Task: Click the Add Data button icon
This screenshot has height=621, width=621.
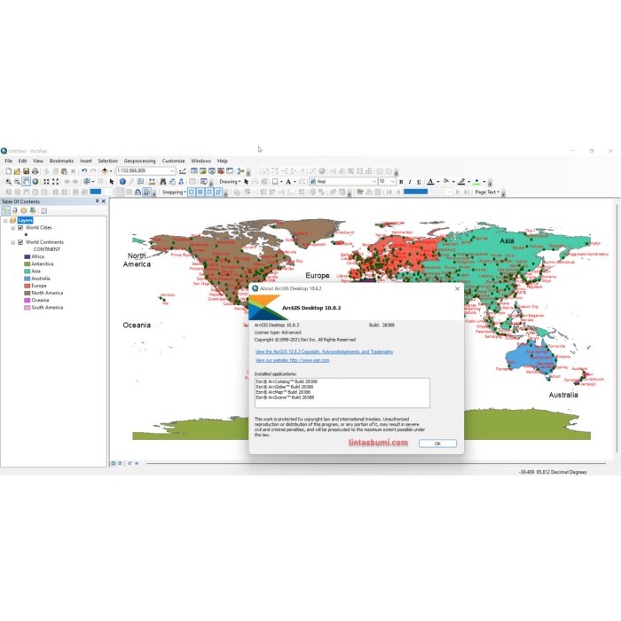Action: point(105,171)
